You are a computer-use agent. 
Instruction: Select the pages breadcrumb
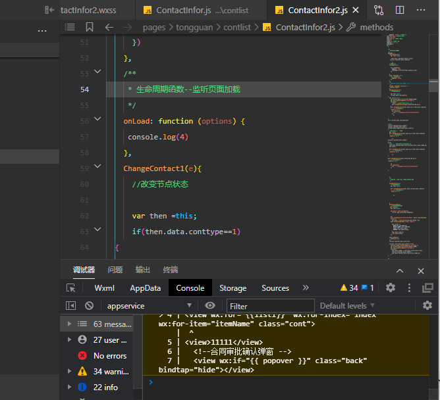point(154,28)
